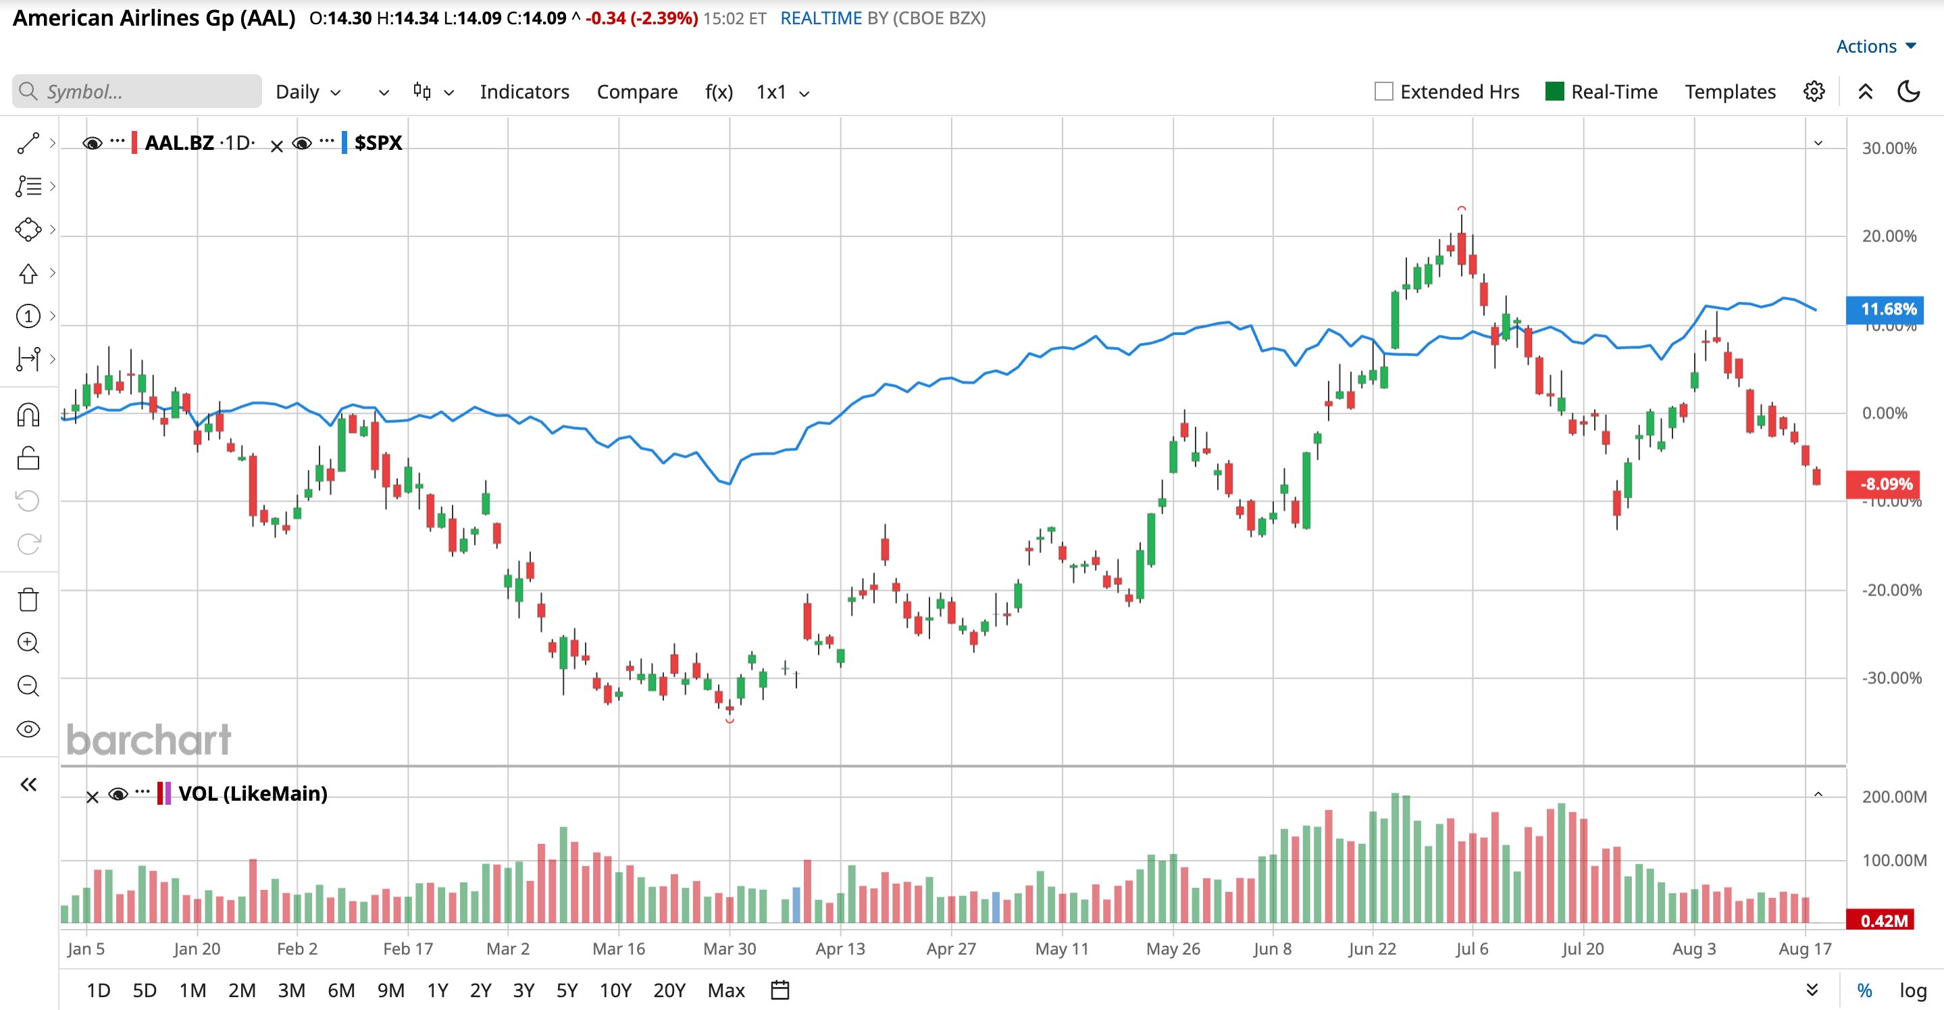Open the Compare menu

point(637,92)
